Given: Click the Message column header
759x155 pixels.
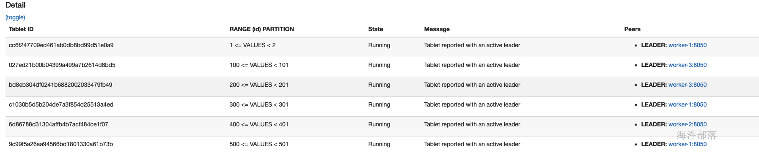Looking at the screenshot, I should point(437,29).
